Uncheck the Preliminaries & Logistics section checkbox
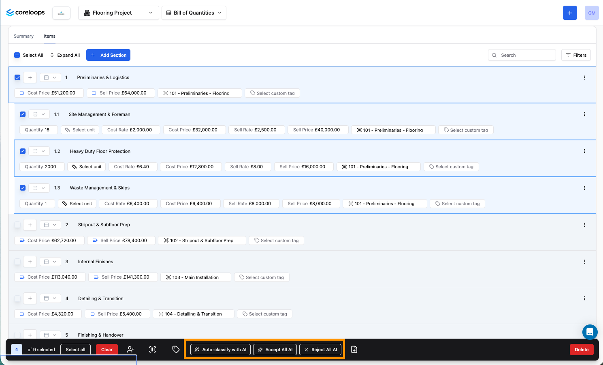Screen dimensions: 603x365 pyautogui.click(x=17, y=77)
